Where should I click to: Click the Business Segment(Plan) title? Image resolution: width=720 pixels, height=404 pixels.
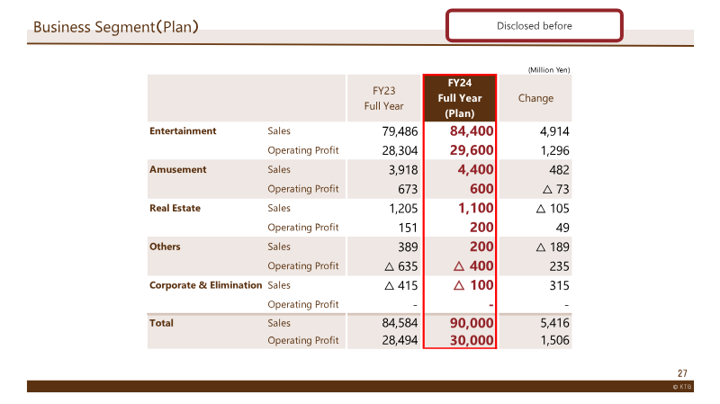[116, 27]
